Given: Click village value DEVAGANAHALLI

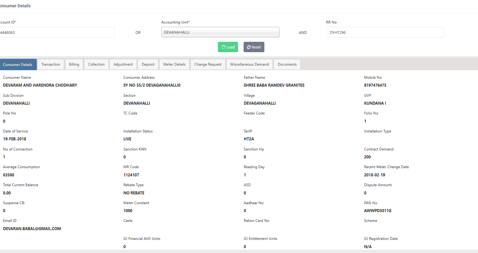Looking at the screenshot, I should (x=260, y=103).
